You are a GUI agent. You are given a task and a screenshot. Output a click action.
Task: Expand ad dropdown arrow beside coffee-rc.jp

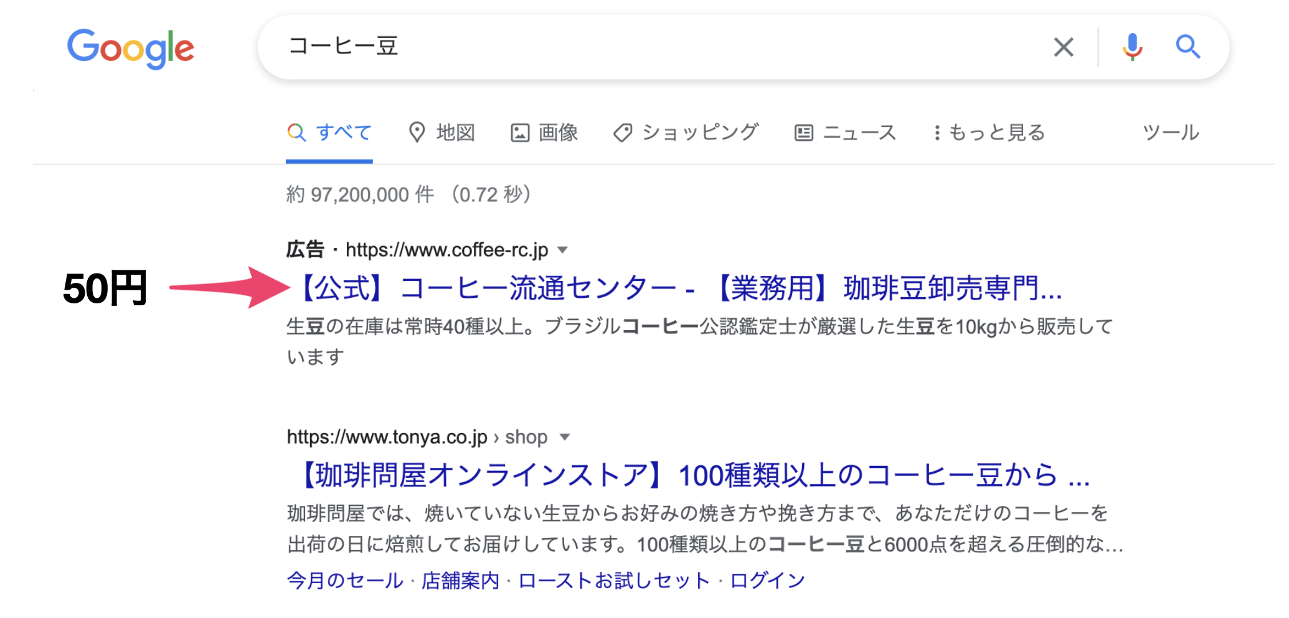tap(563, 250)
